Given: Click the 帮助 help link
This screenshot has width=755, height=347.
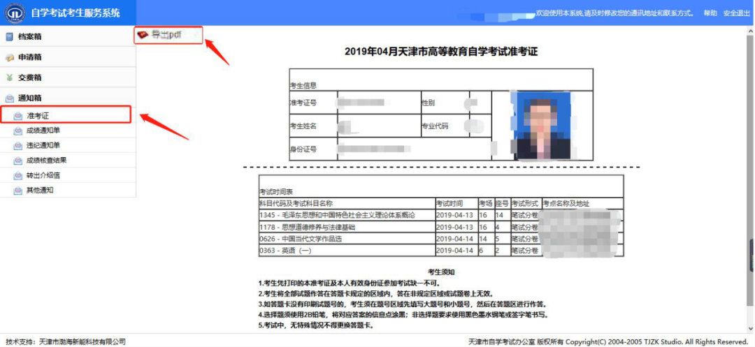Looking at the screenshot, I should click(x=710, y=13).
